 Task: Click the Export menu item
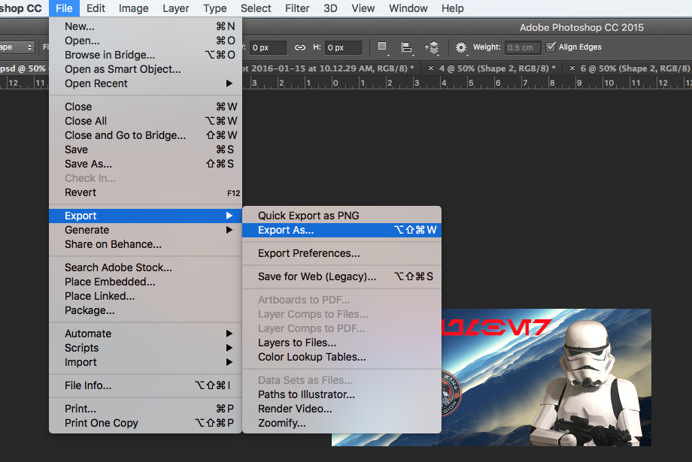coord(146,216)
